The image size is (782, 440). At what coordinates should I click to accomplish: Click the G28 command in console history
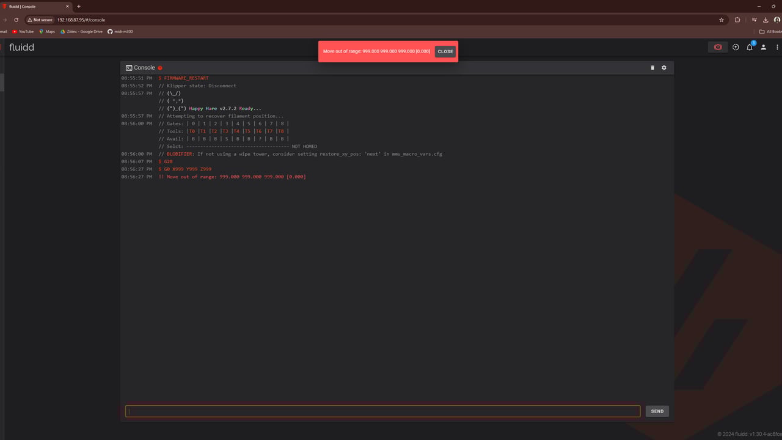[x=168, y=161]
